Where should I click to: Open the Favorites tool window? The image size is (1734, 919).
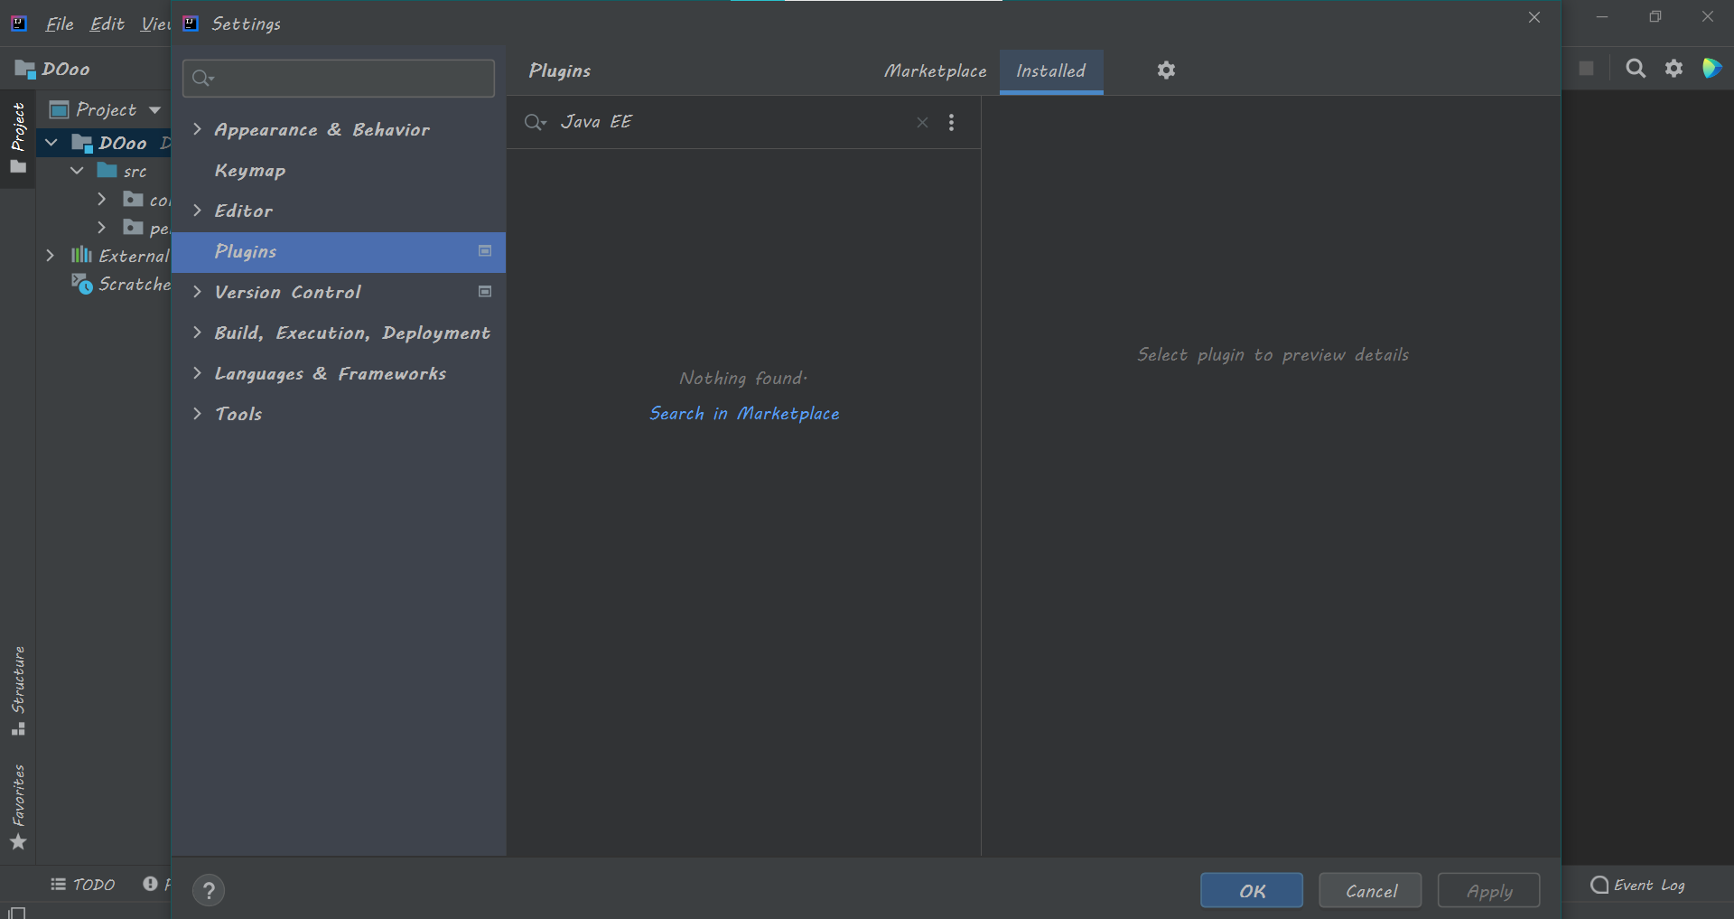click(x=18, y=806)
